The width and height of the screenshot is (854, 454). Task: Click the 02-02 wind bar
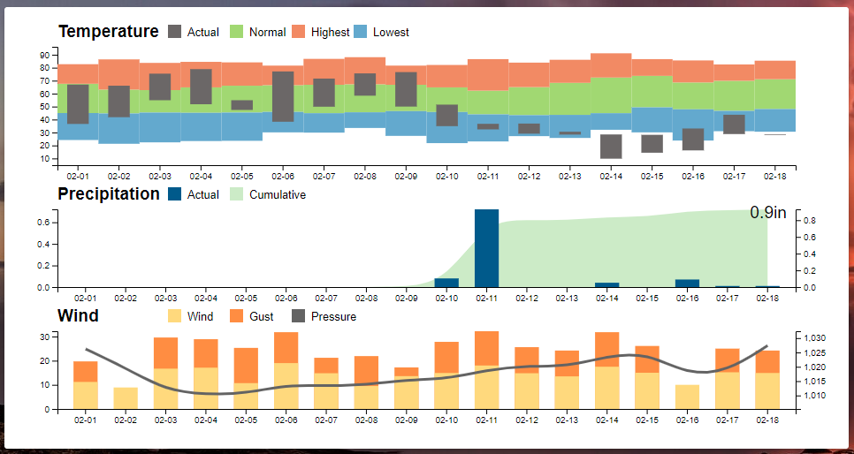[x=126, y=398]
